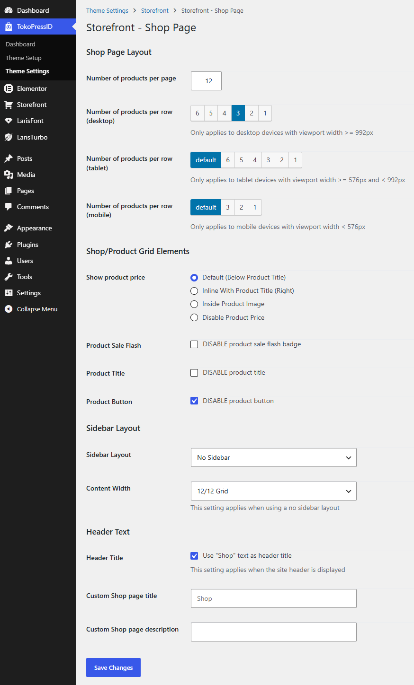Set desktop products per row to 6
The height and width of the screenshot is (685, 414).
point(198,113)
